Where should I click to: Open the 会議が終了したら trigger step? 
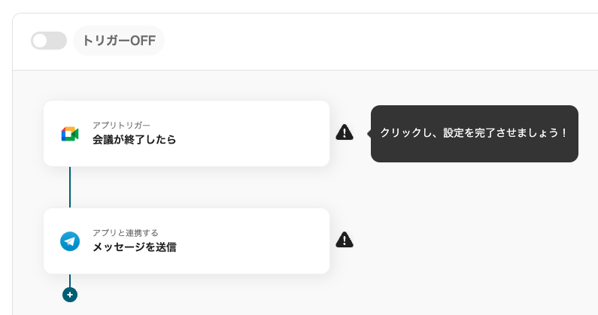point(187,134)
